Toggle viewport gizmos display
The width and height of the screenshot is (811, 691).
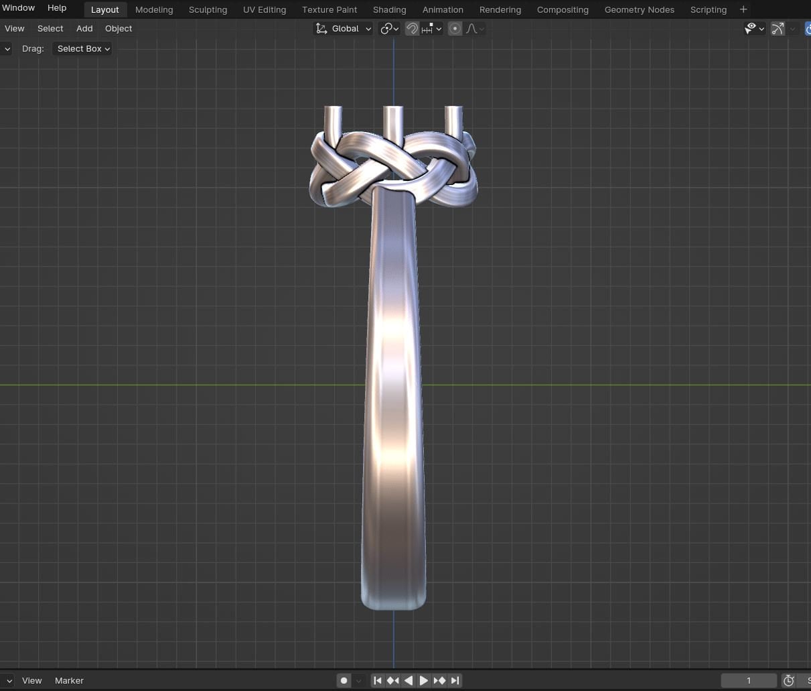point(778,28)
